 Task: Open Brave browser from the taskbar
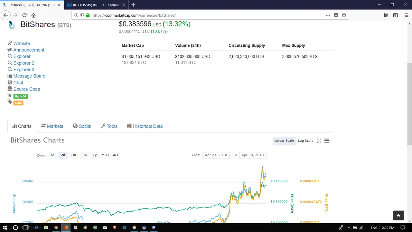coord(115,227)
